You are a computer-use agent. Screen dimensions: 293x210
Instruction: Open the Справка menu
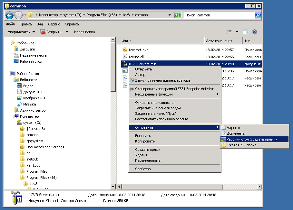(x=72, y=24)
